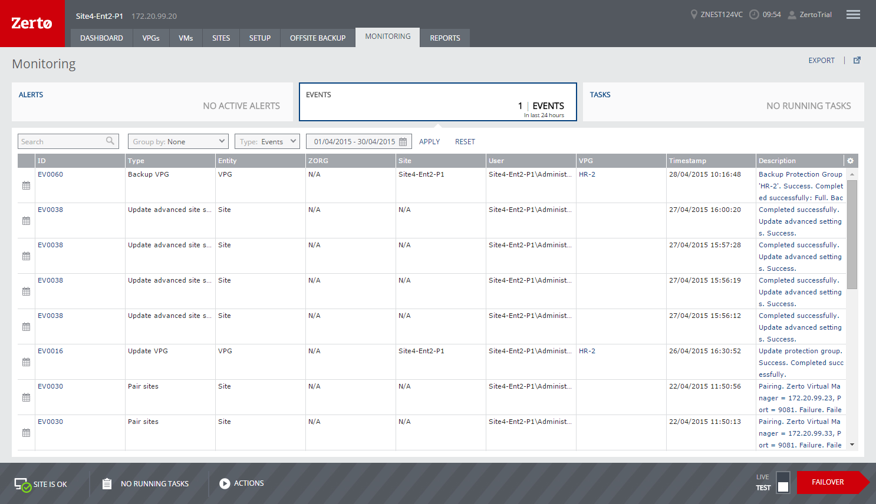Screen dimensions: 876x504
Task: Sort by Type column header
Action: [x=170, y=161]
